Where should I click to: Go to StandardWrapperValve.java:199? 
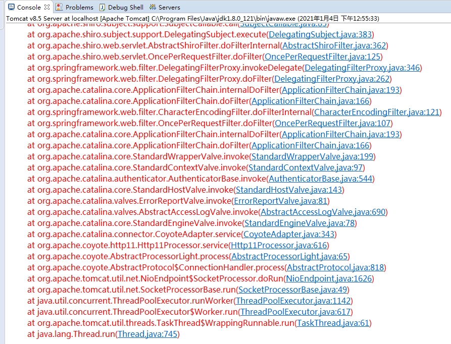(x=312, y=157)
